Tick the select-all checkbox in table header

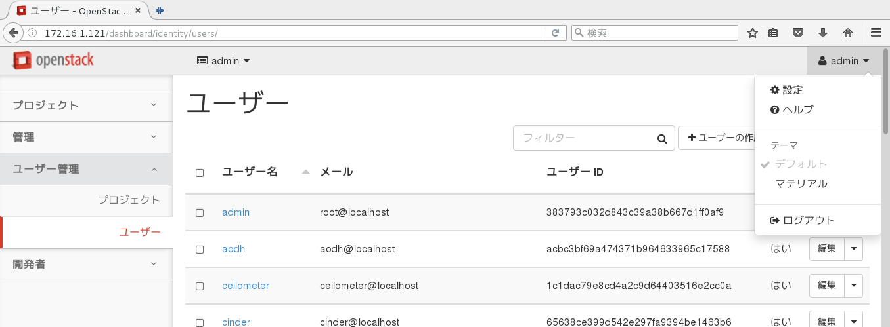[x=200, y=173]
